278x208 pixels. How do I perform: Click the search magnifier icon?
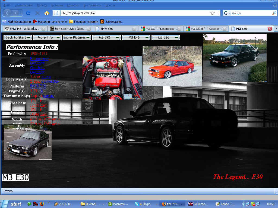coord(274,13)
